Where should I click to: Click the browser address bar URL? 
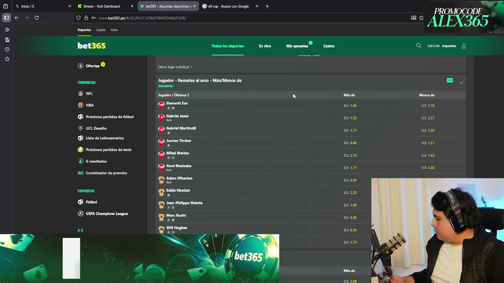click(x=143, y=18)
